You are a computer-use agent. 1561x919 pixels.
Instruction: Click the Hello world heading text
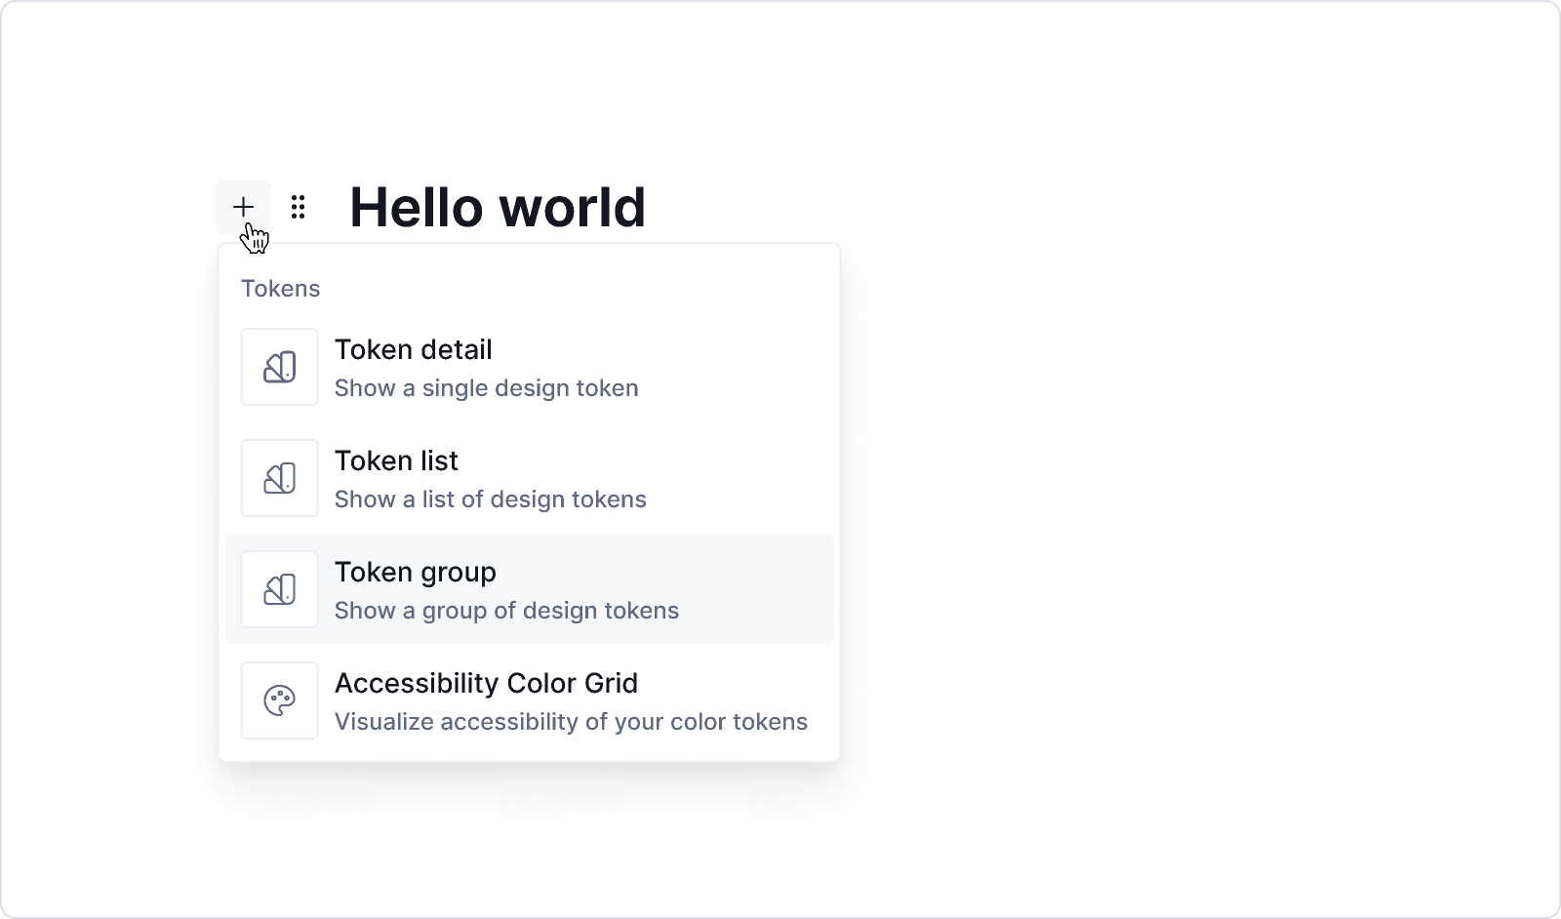click(498, 207)
